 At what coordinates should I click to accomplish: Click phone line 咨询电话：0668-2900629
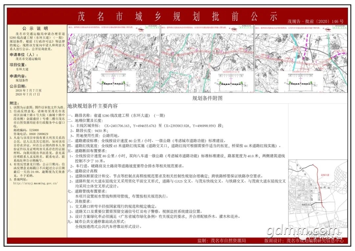(31, 134)
